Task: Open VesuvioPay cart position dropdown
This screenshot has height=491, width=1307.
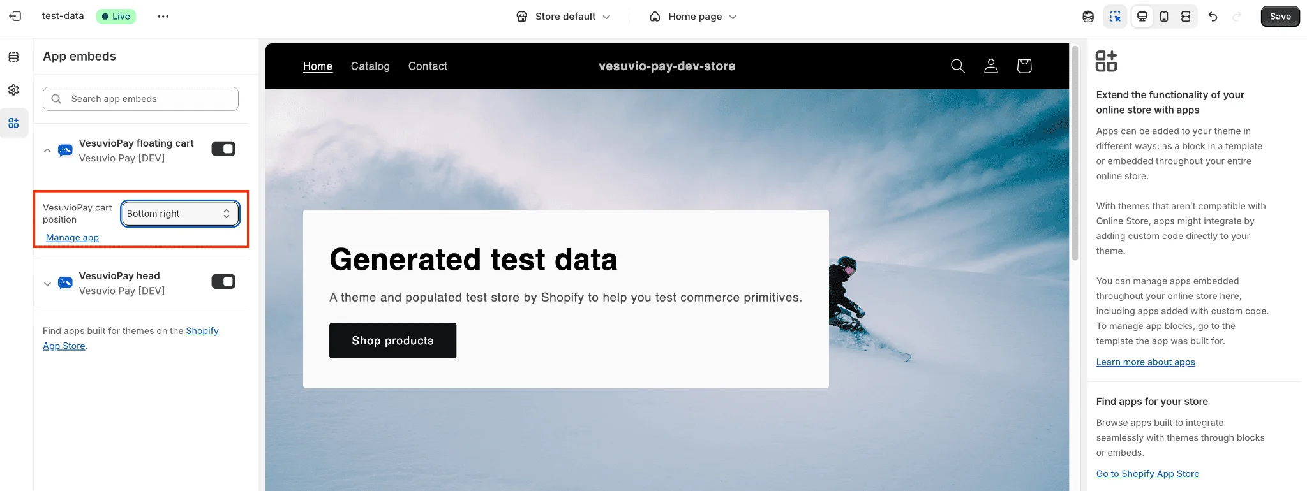Action: (180, 214)
